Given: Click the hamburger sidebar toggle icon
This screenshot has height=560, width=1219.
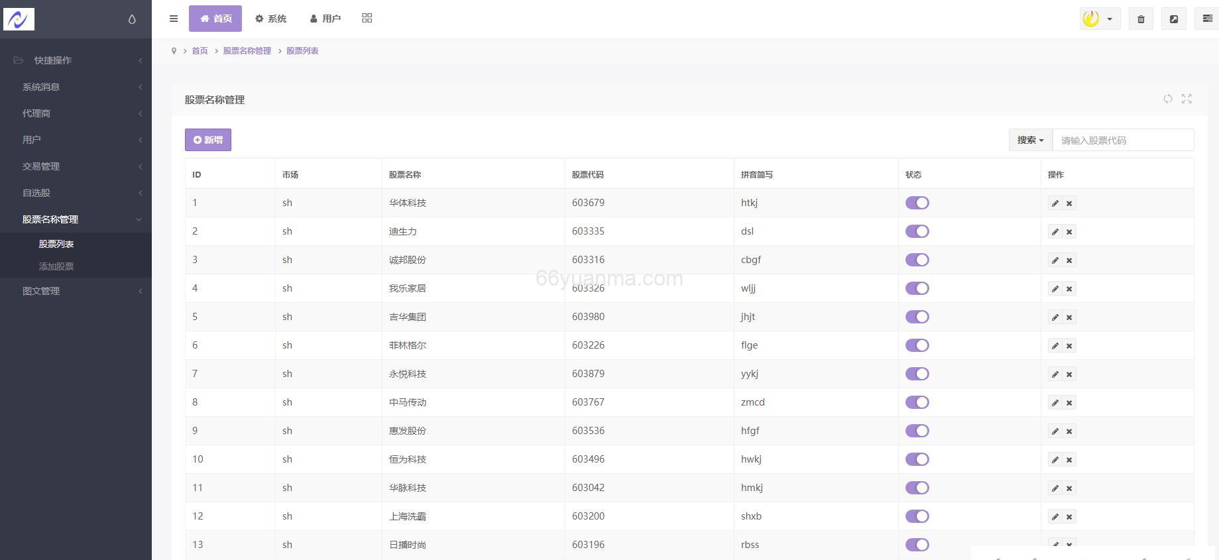Looking at the screenshot, I should [174, 19].
